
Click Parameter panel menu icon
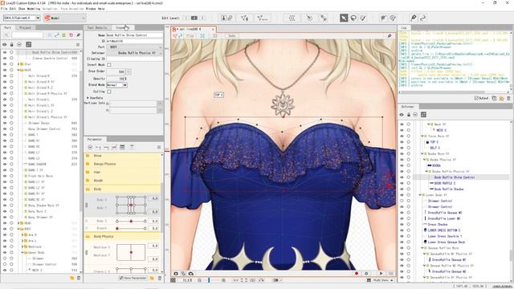[x=159, y=147]
